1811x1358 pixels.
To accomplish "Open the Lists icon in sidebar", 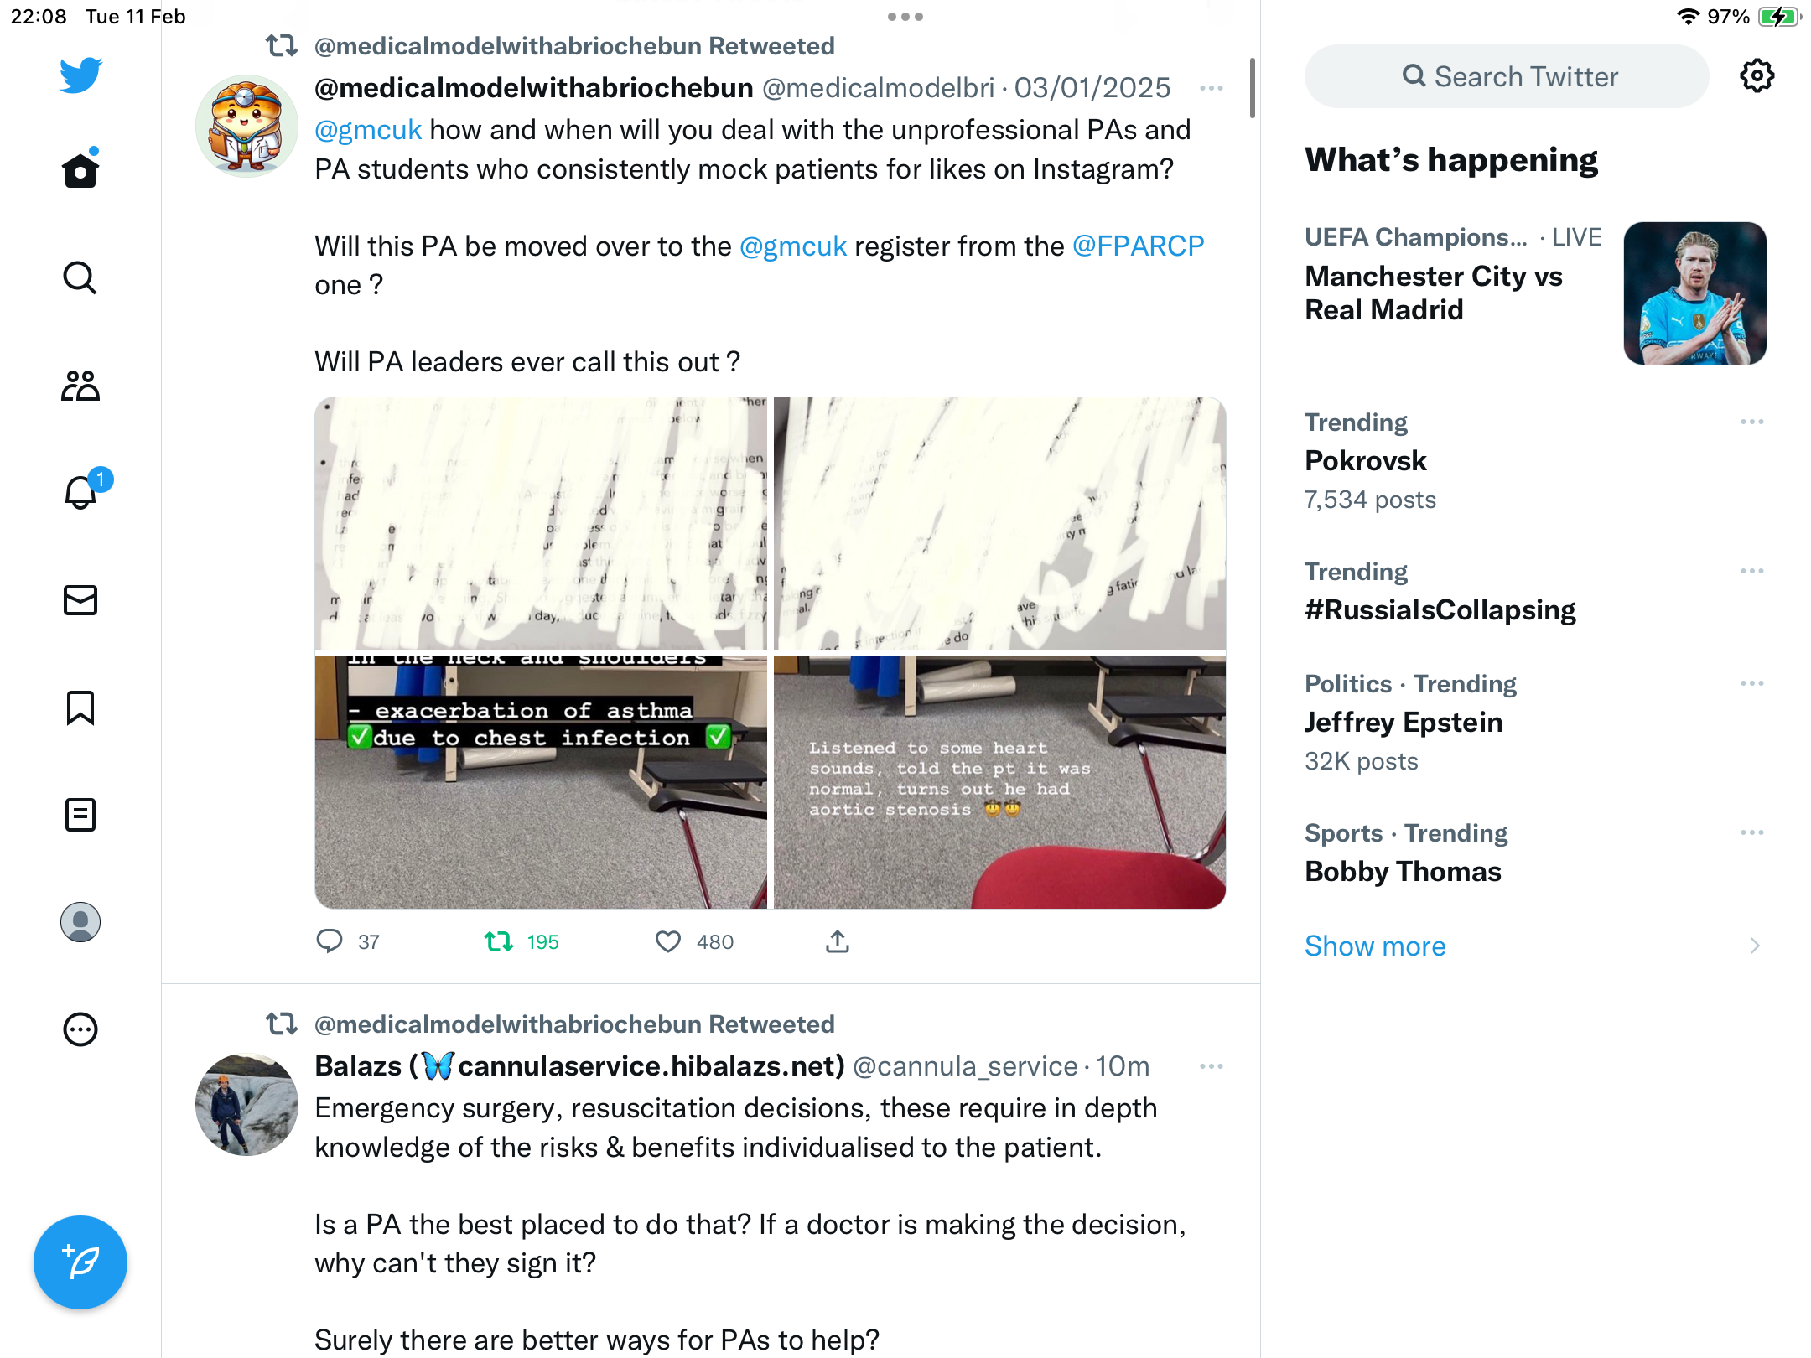I will coord(80,815).
